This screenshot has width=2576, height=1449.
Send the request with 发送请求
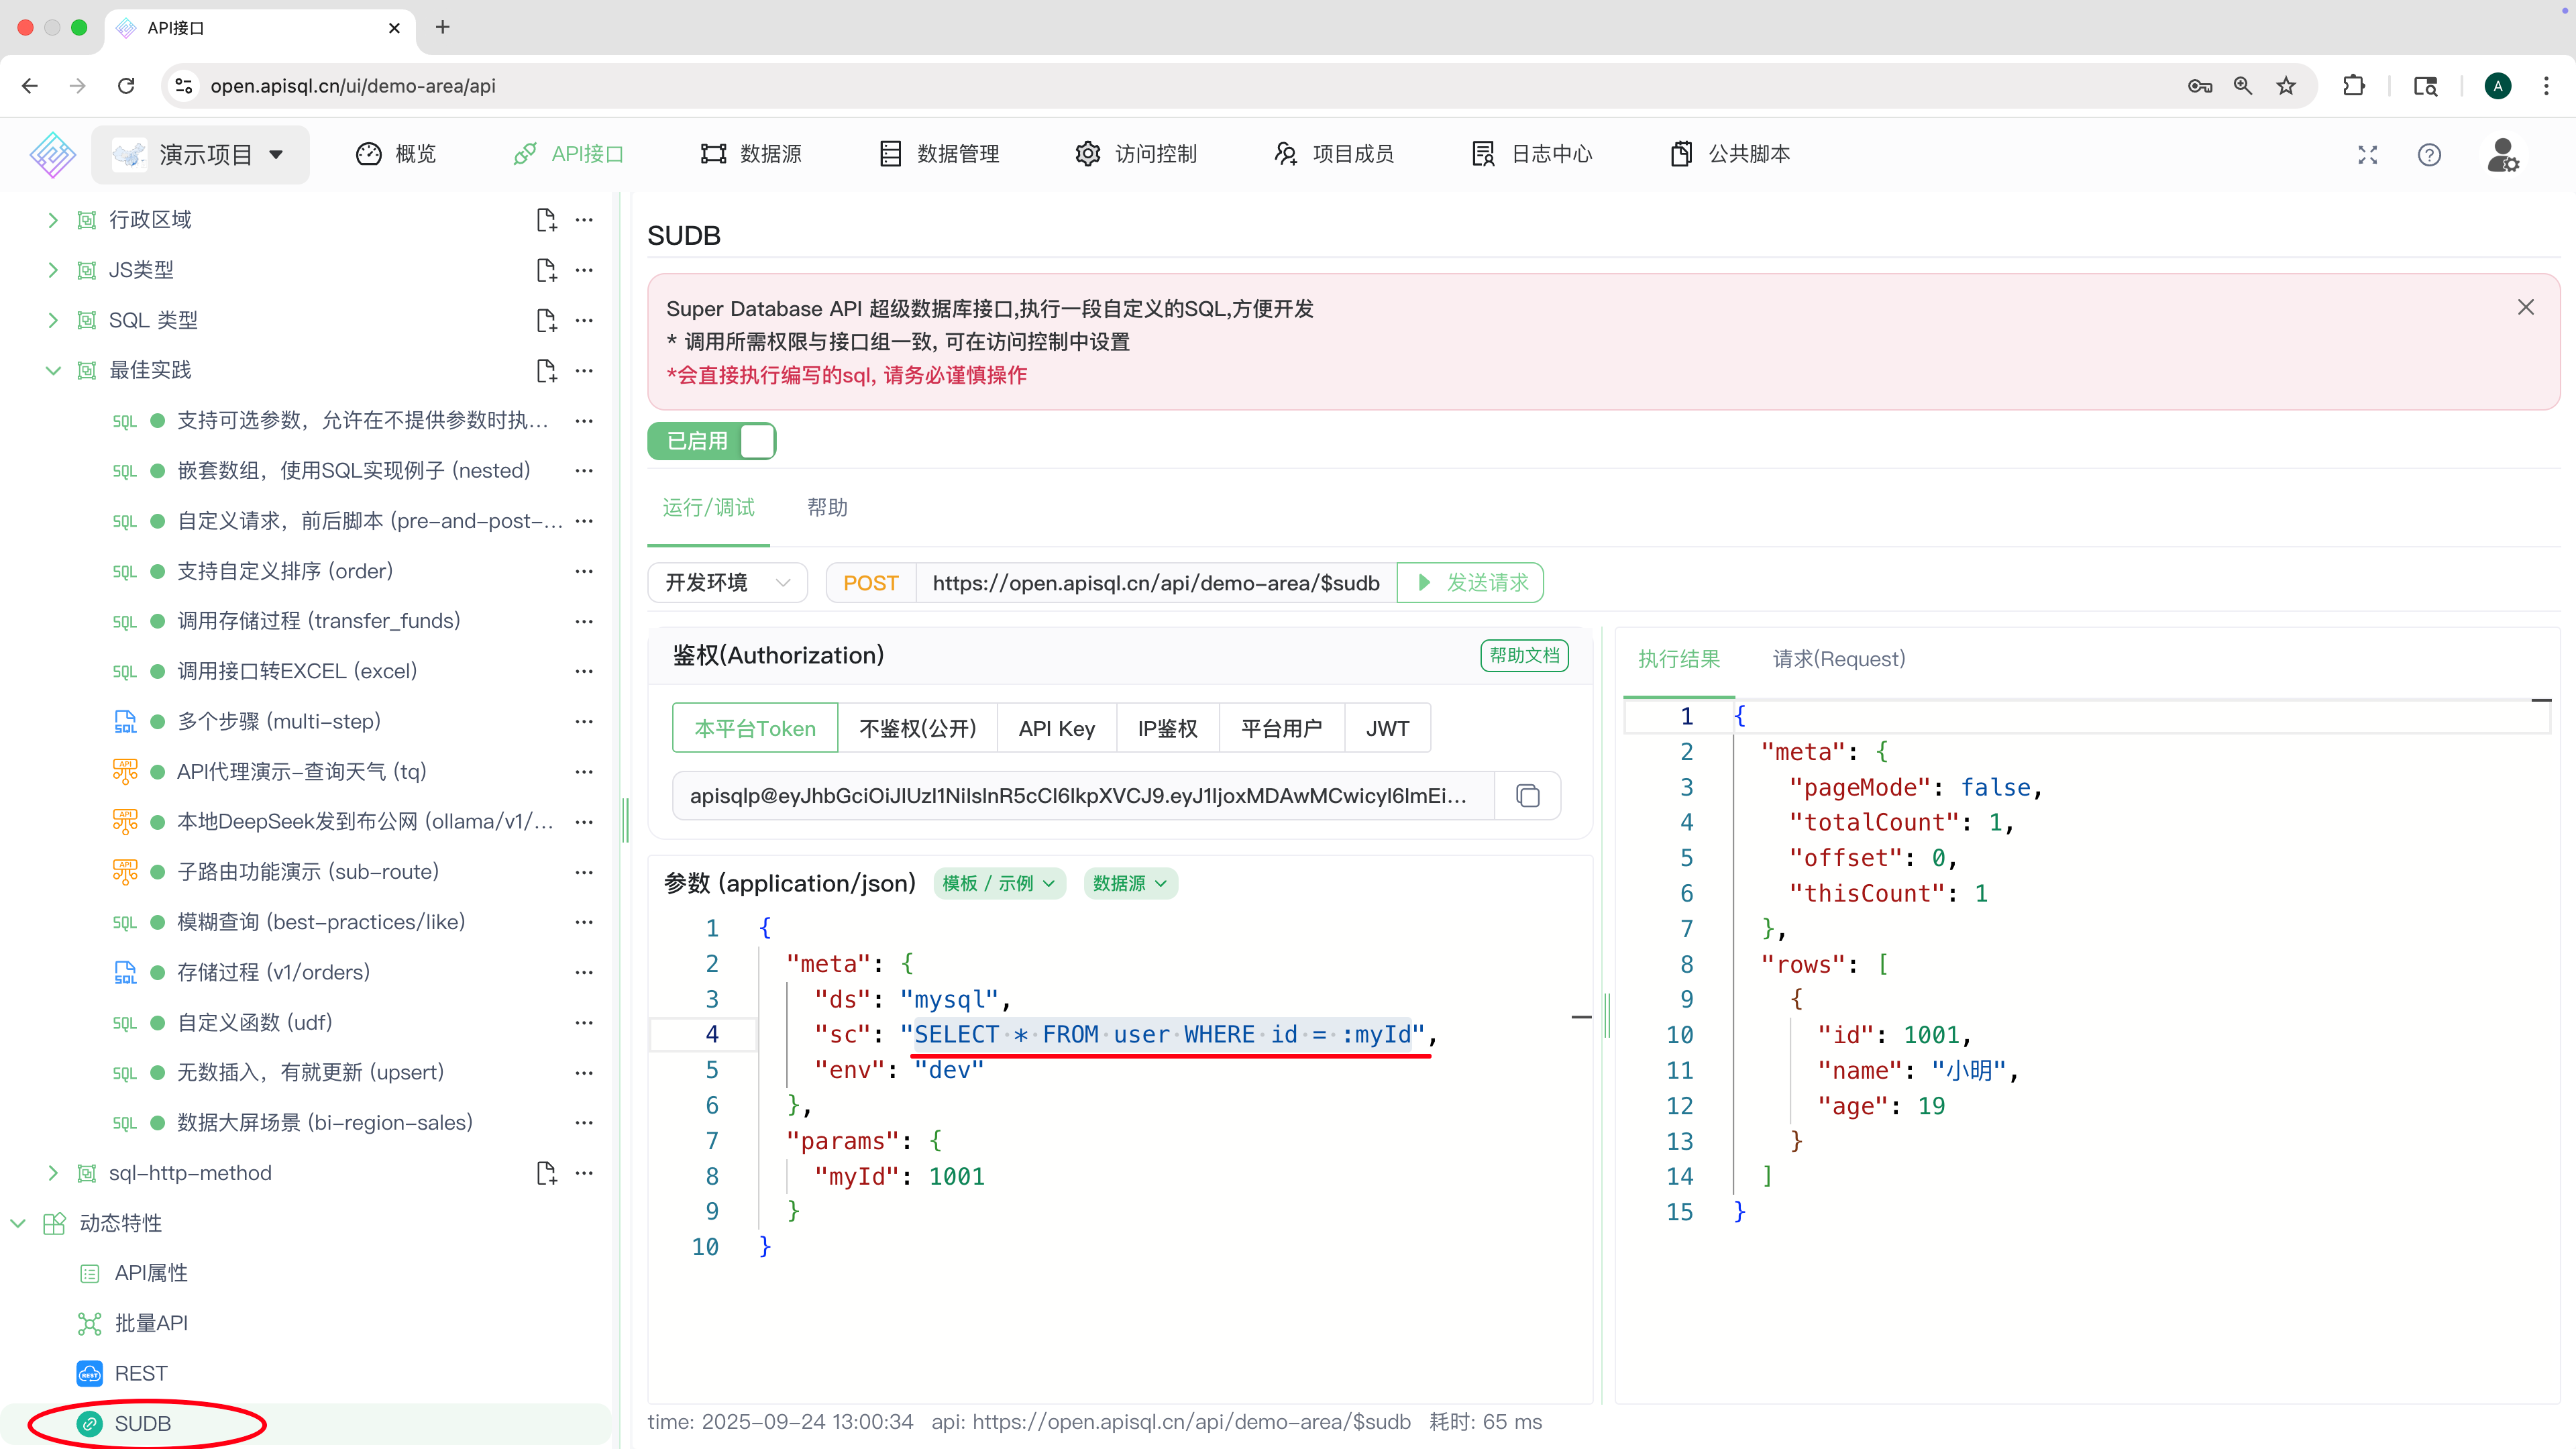tap(1470, 582)
